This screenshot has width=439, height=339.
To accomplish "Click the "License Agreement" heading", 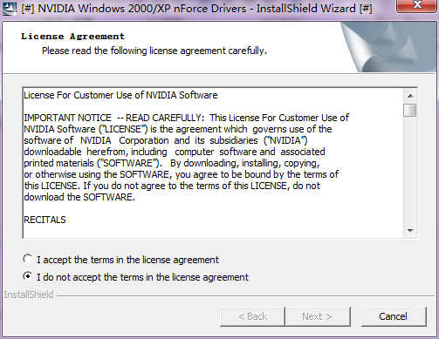I will pos(72,37).
